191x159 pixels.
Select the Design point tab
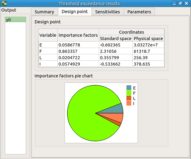[75, 12]
